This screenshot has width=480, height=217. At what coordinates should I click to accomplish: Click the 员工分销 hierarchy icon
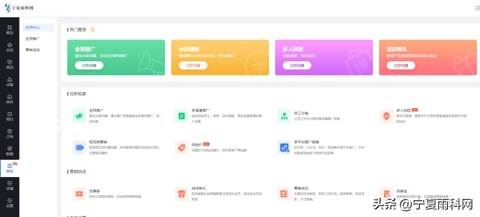284,116
